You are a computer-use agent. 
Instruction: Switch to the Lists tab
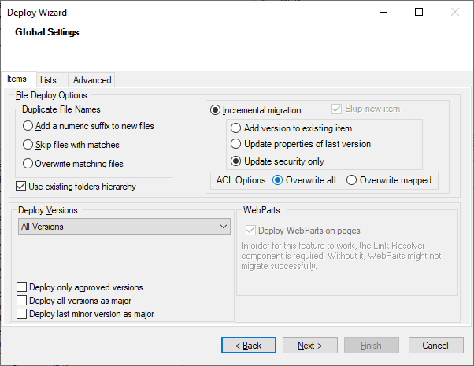tap(52, 80)
